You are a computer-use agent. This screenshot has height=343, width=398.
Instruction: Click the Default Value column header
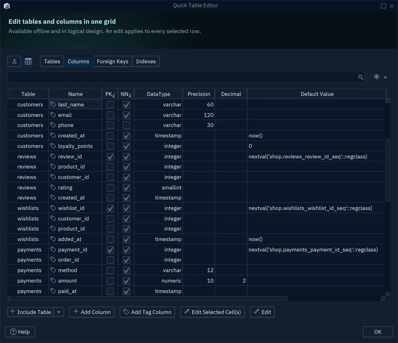pyautogui.click(x=317, y=94)
